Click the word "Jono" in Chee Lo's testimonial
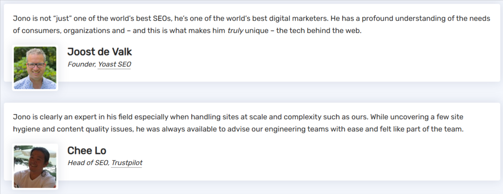The height and width of the screenshot is (194, 503). pyautogui.click(x=21, y=117)
